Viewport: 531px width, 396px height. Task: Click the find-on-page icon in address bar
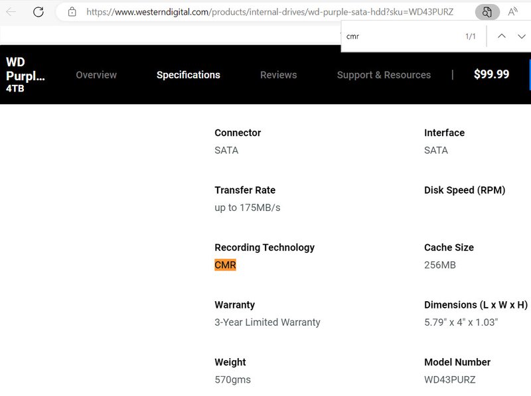point(487,12)
